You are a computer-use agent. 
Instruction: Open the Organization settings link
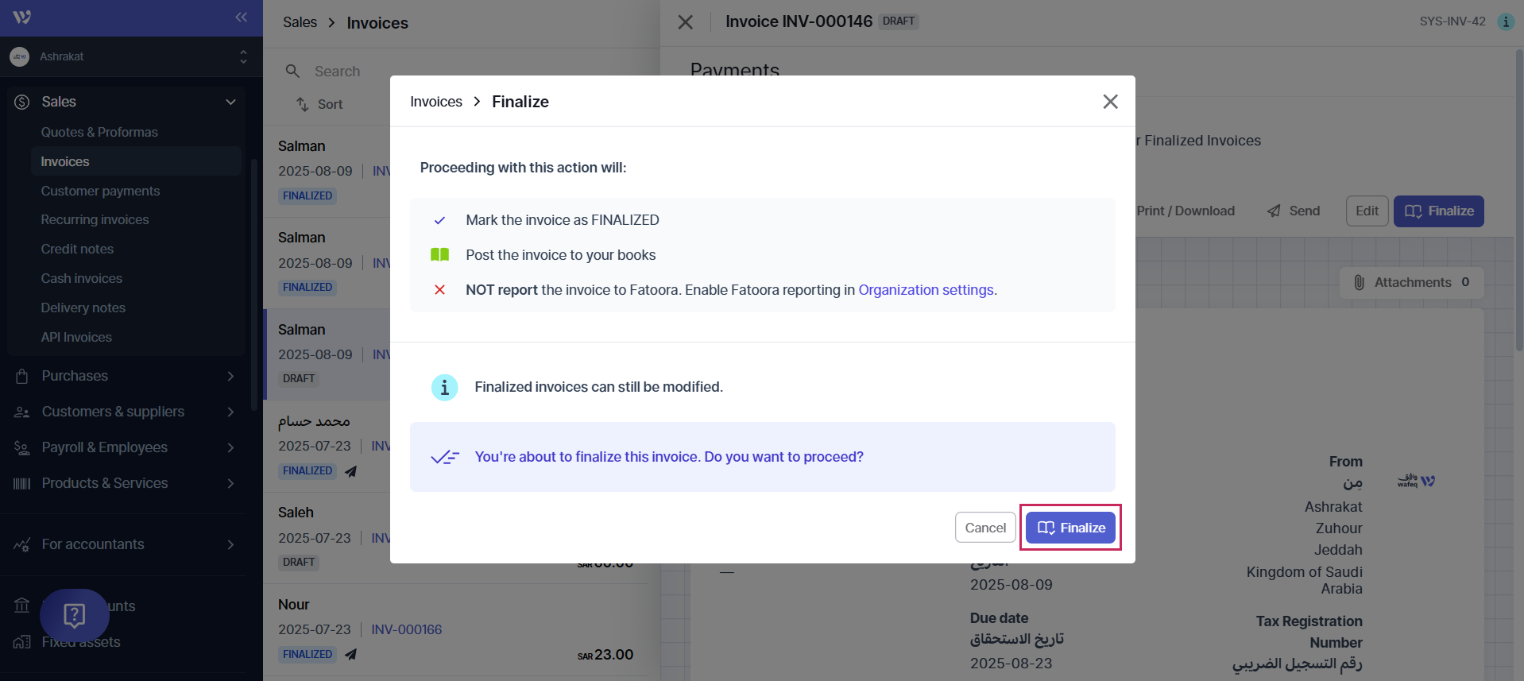click(926, 290)
